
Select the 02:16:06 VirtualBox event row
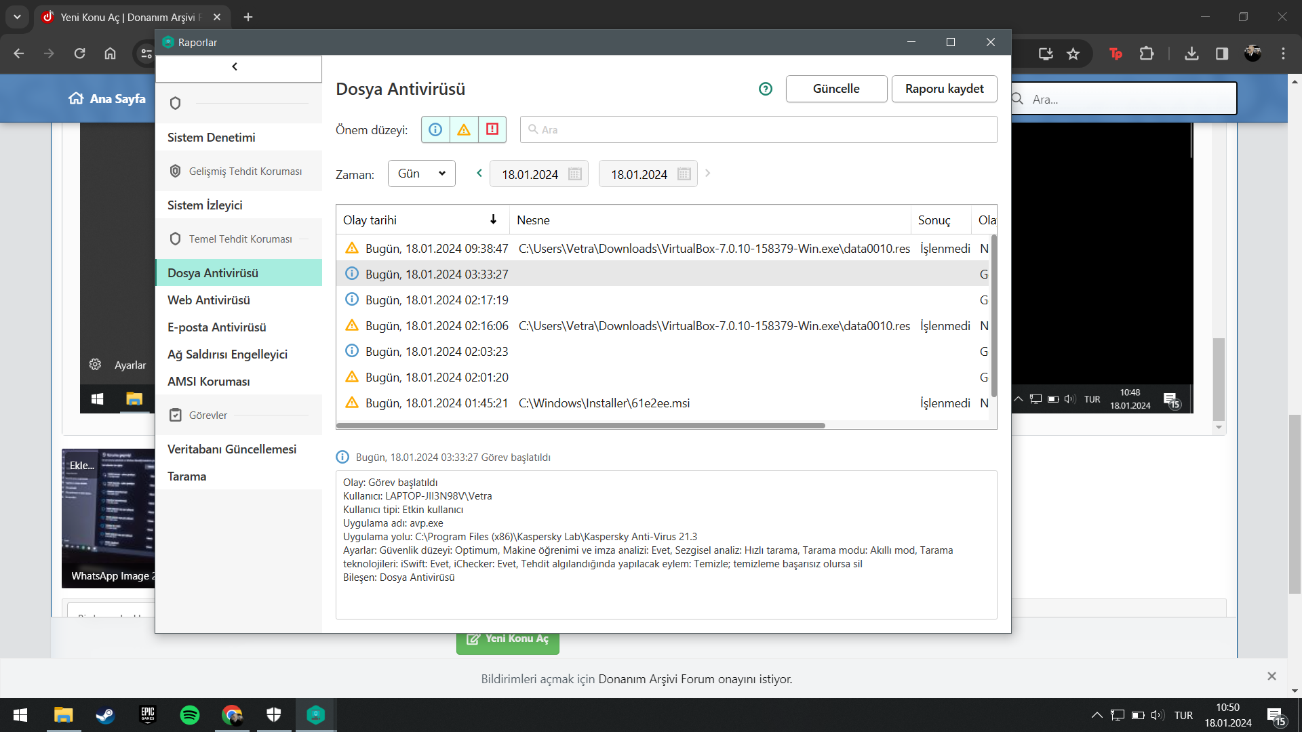pos(663,326)
